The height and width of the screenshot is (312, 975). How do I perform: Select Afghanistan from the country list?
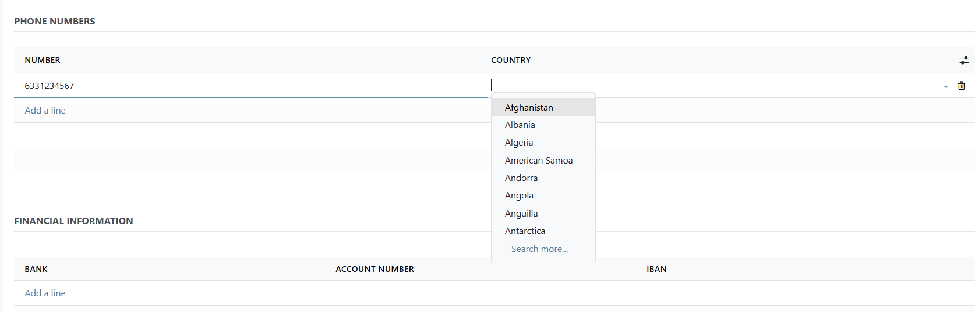click(x=529, y=107)
